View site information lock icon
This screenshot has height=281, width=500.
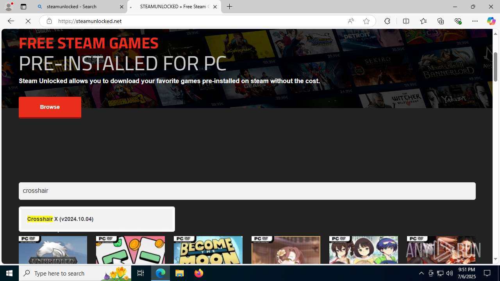click(49, 21)
